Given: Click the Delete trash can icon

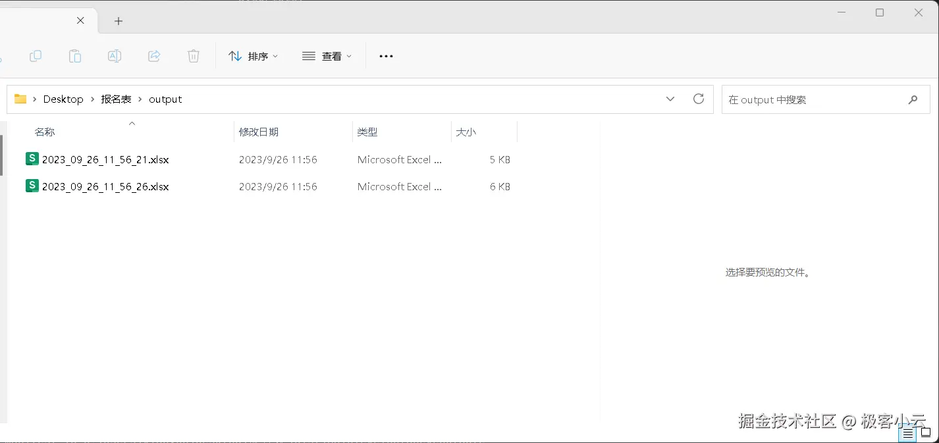Looking at the screenshot, I should (194, 56).
